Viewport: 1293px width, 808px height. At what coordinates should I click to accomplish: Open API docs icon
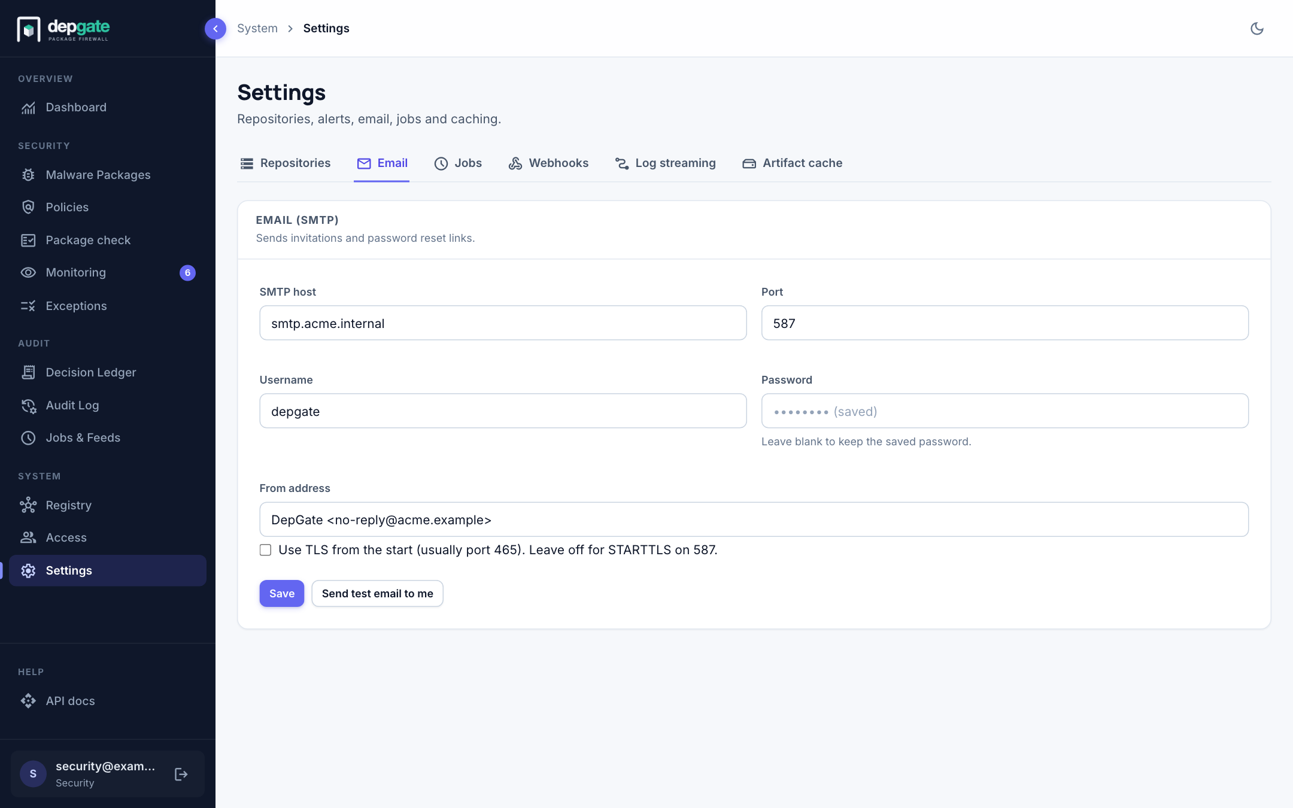28,701
